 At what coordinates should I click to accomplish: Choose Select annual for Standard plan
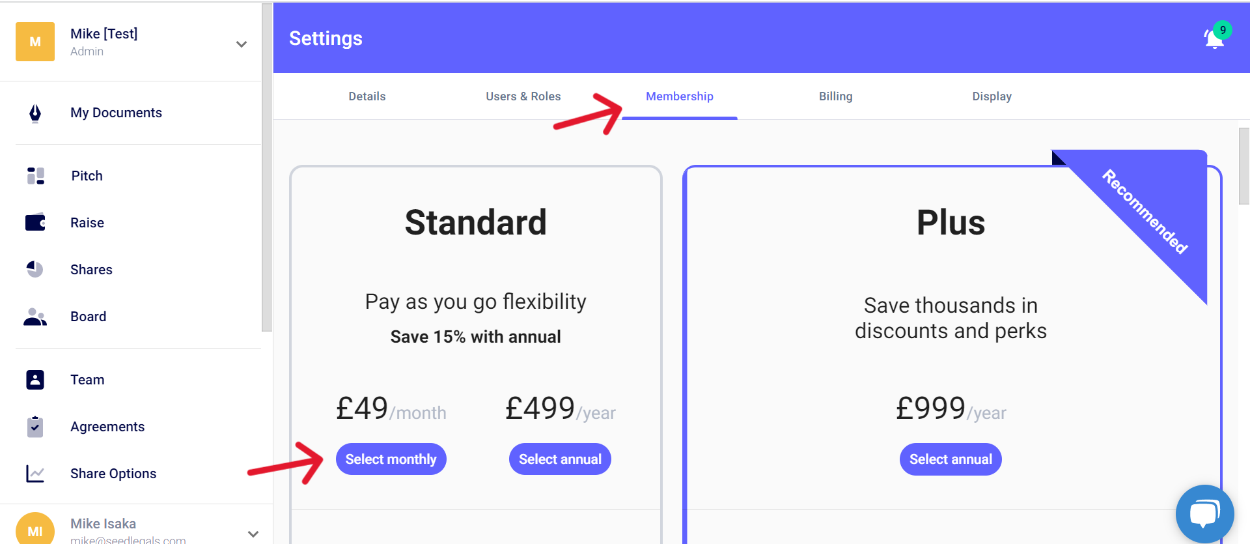point(561,459)
